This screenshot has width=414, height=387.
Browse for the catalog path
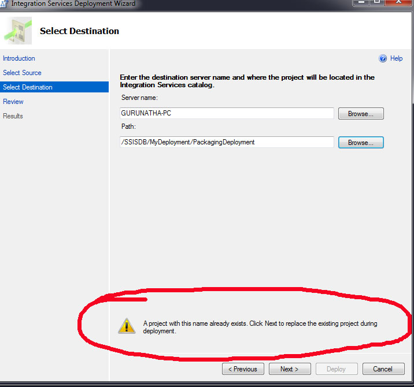click(x=361, y=143)
